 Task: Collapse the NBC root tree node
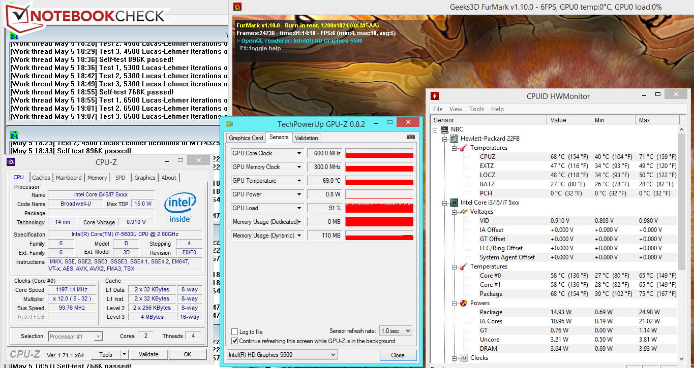pyautogui.click(x=436, y=129)
